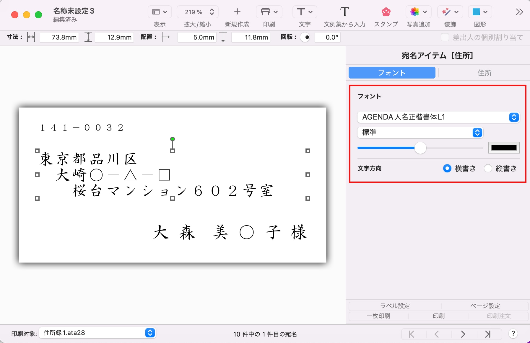
Task: Switch to the フォント tab
Action: click(x=392, y=73)
